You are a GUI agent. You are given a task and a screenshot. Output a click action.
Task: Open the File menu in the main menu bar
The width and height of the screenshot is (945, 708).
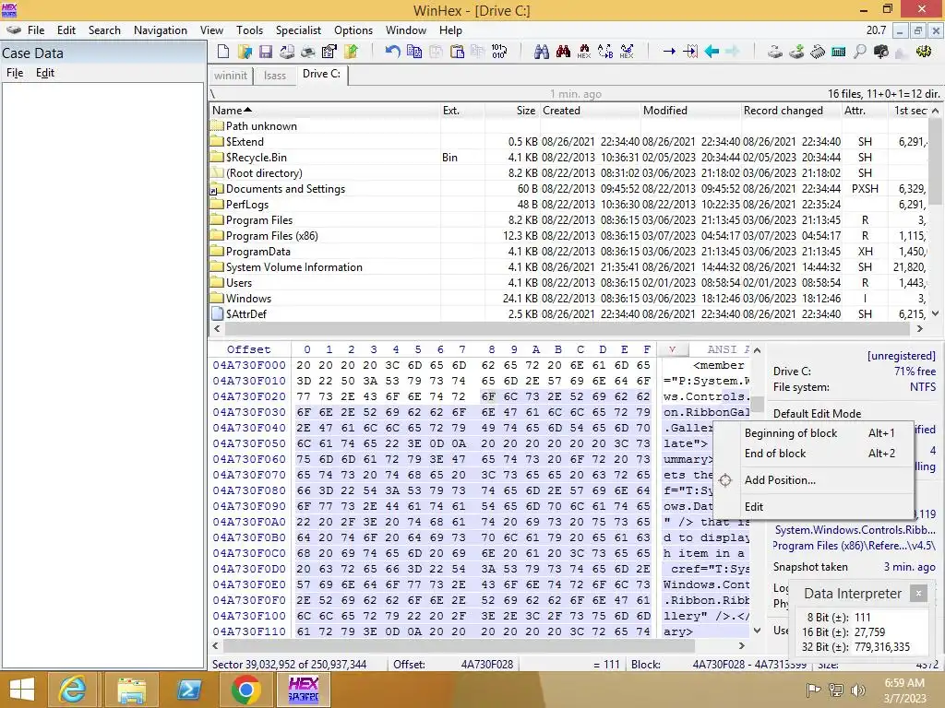tap(36, 30)
